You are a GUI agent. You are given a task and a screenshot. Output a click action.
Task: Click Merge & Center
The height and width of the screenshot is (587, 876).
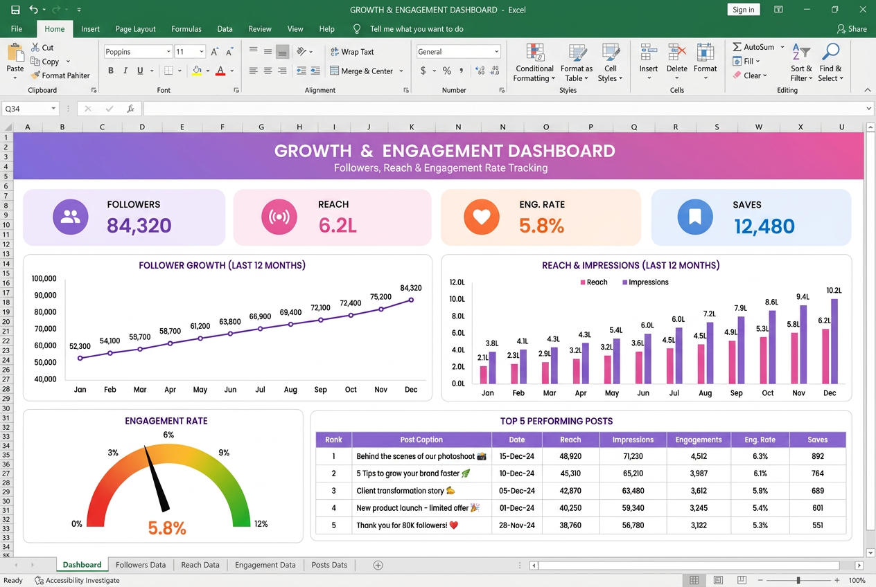pyautogui.click(x=362, y=71)
